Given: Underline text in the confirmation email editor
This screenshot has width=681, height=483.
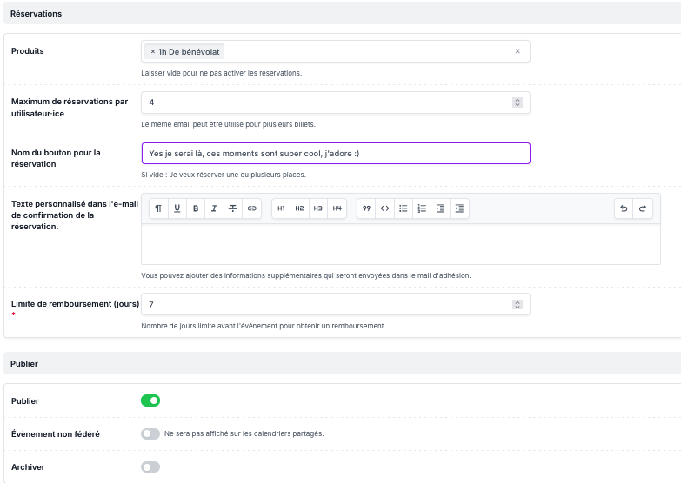Looking at the screenshot, I should click(x=177, y=208).
